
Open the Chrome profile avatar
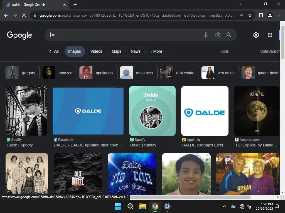pos(270,16)
